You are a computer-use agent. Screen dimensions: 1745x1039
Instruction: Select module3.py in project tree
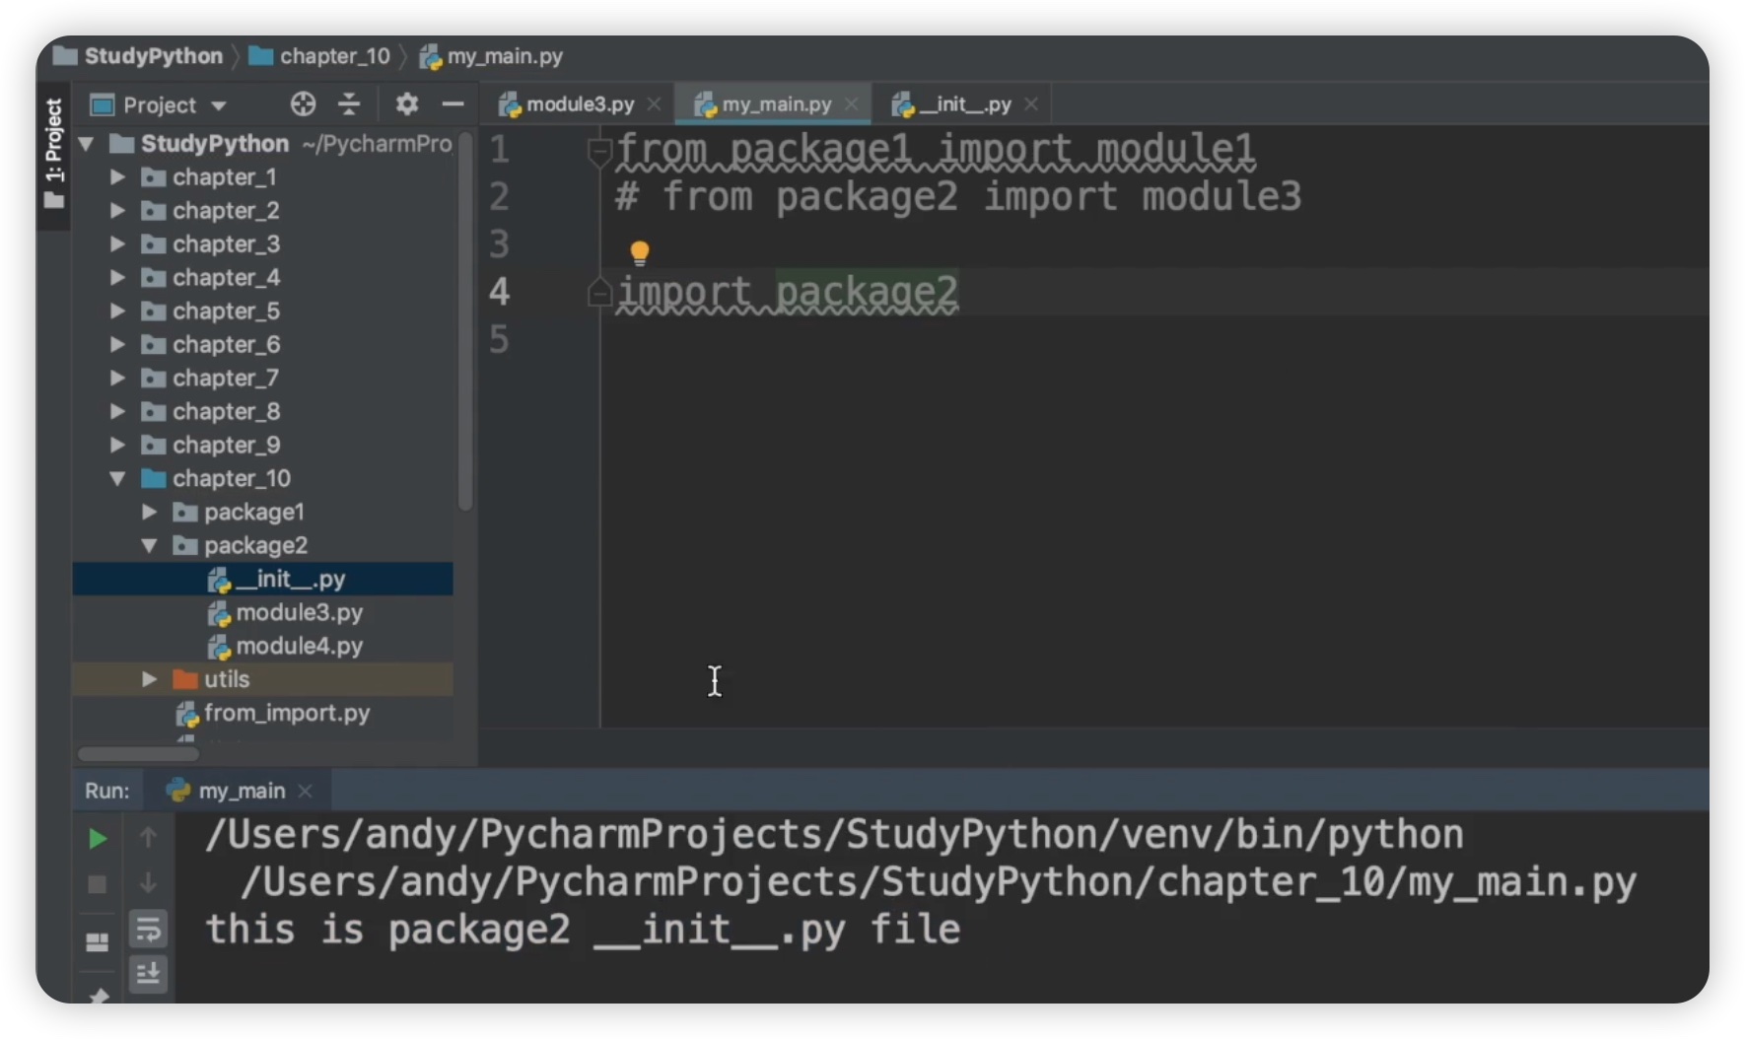click(263, 612)
